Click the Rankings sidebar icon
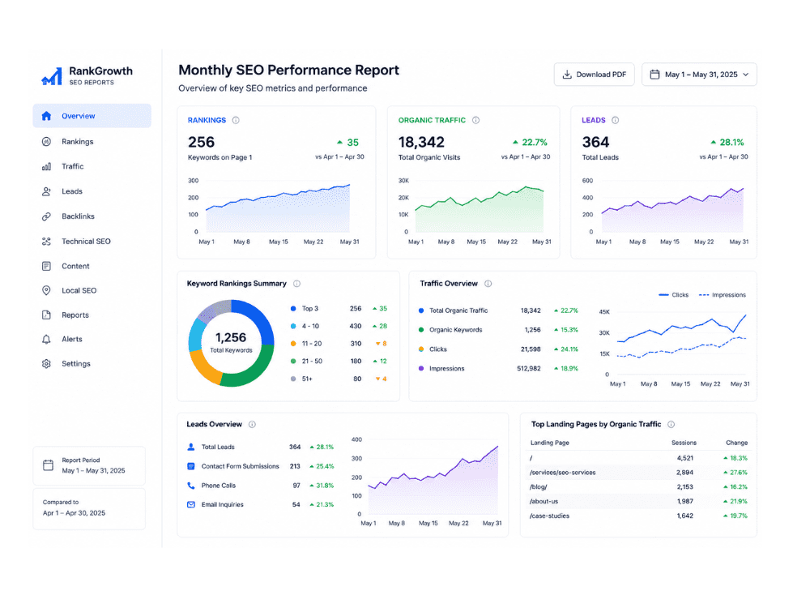Screen dimensions: 810x608 (x=46, y=142)
